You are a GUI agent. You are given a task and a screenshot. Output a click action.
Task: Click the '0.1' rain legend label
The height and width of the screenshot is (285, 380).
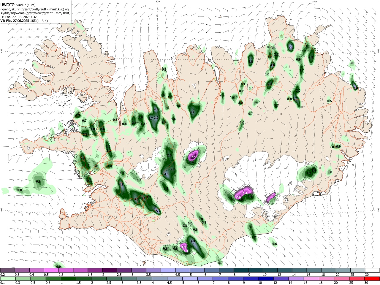pyautogui.click(x=2, y=283)
